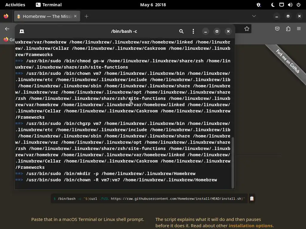Click the Fork me on GitHub ribbon

[x=287, y=61]
